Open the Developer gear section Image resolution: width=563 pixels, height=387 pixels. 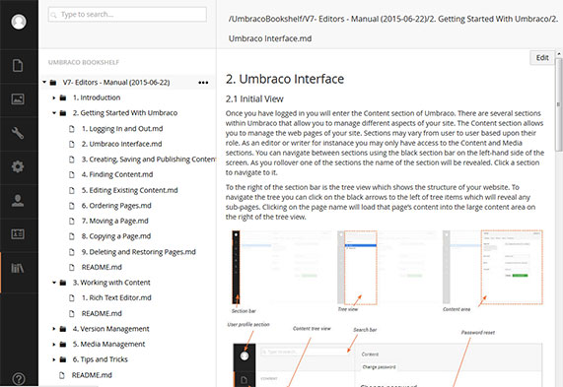coord(18,166)
